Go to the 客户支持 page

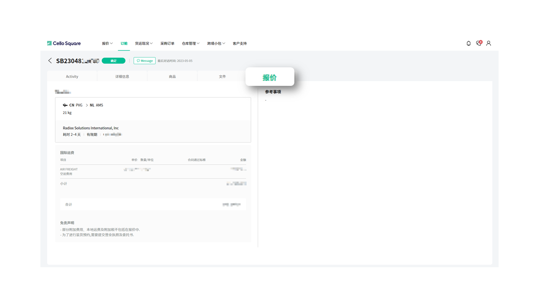[240, 43]
